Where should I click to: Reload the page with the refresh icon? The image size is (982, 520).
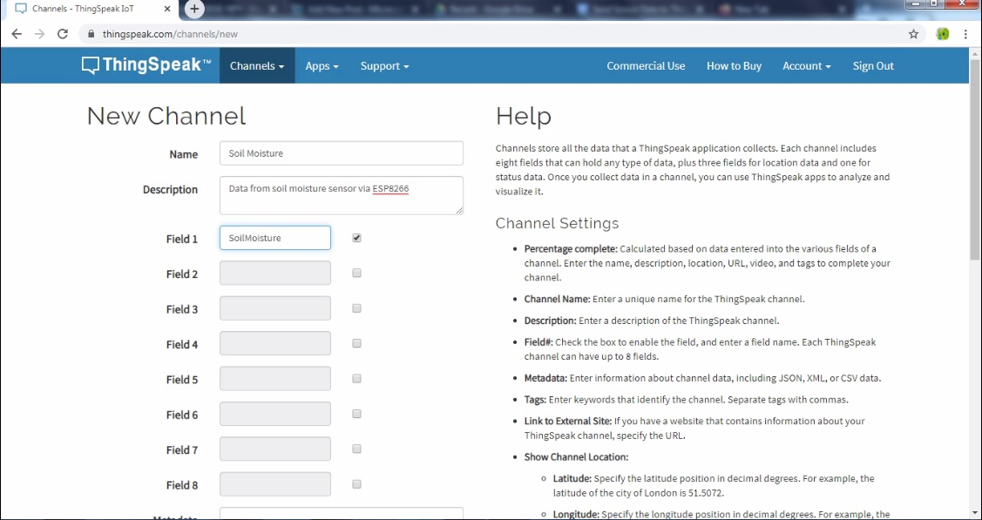tap(62, 34)
